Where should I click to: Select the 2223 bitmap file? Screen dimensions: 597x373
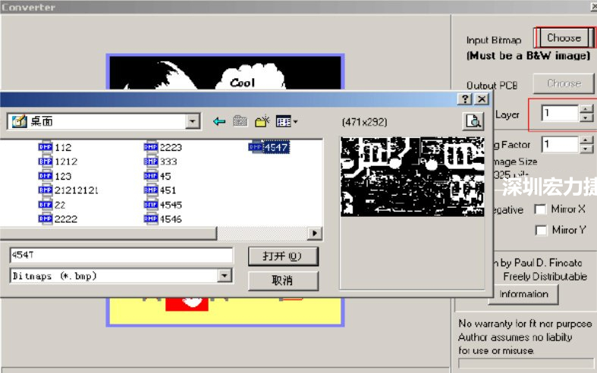coord(171,148)
